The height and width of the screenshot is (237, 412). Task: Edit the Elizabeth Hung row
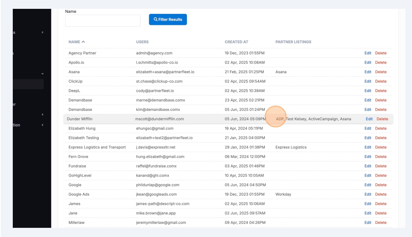(368, 129)
